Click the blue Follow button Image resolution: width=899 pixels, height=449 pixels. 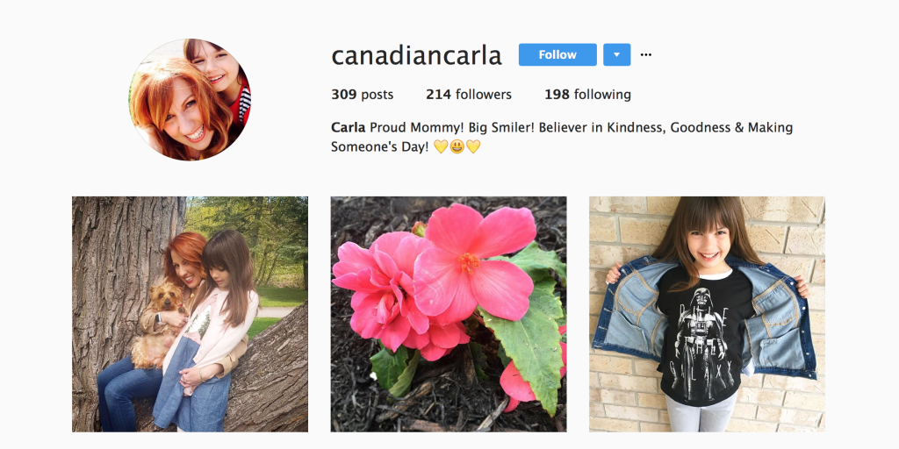point(557,55)
